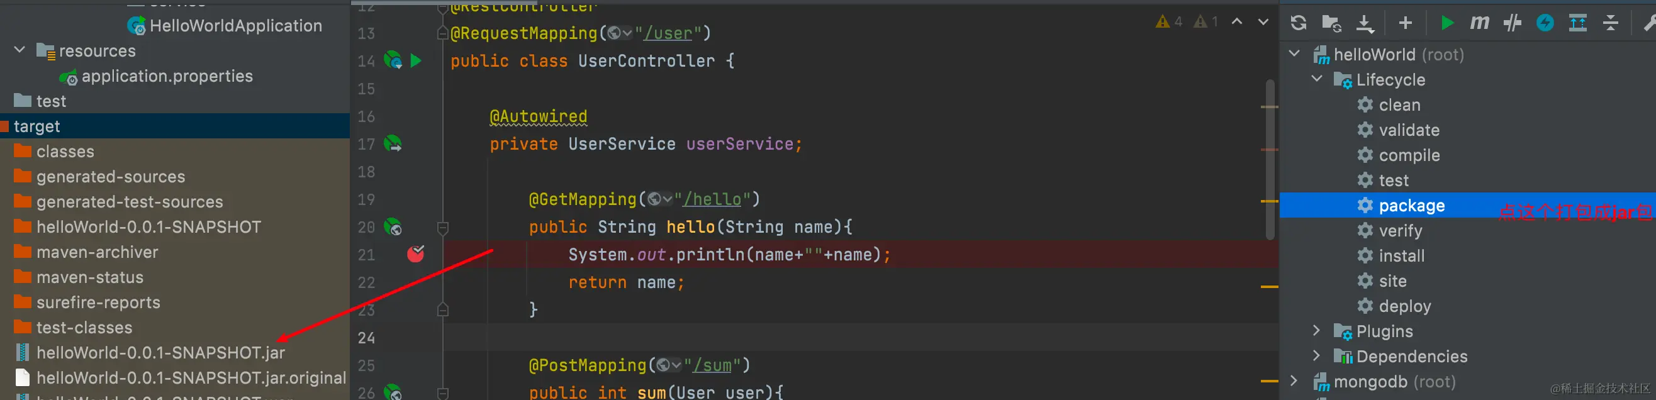Click the /hello mapping URL link
This screenshot has height=400, width=1656.
[x=712, y=199]
